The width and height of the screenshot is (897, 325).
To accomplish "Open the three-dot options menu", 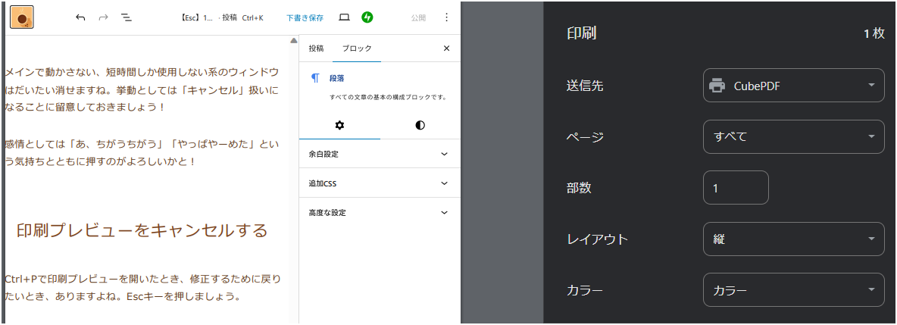I will (446, 17).
